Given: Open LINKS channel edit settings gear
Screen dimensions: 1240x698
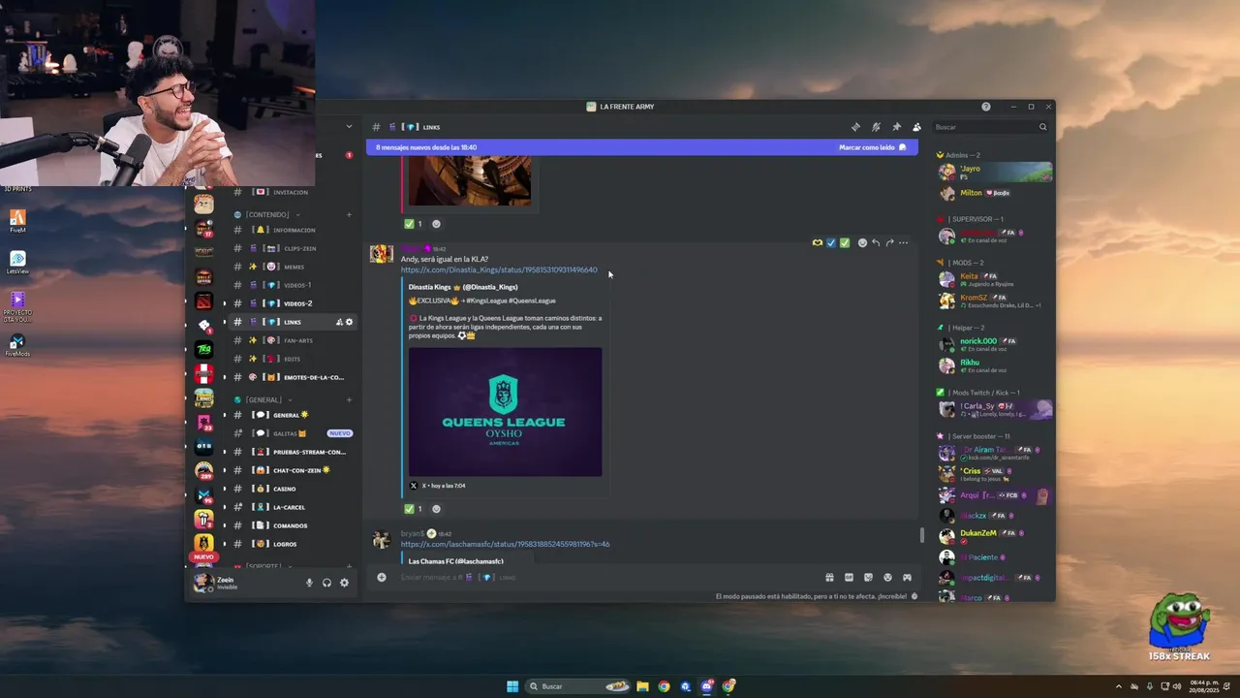Looking at the screenshot, I should 350,322.
